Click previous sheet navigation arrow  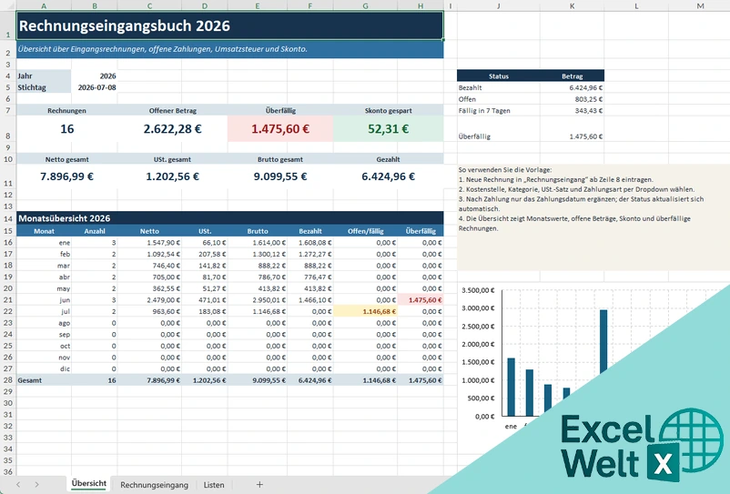(18, 485)
